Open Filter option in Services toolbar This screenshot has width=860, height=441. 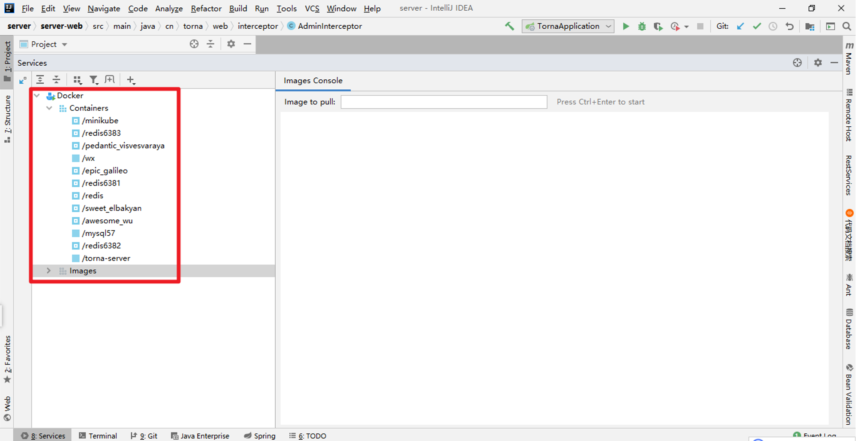[93, 80]
